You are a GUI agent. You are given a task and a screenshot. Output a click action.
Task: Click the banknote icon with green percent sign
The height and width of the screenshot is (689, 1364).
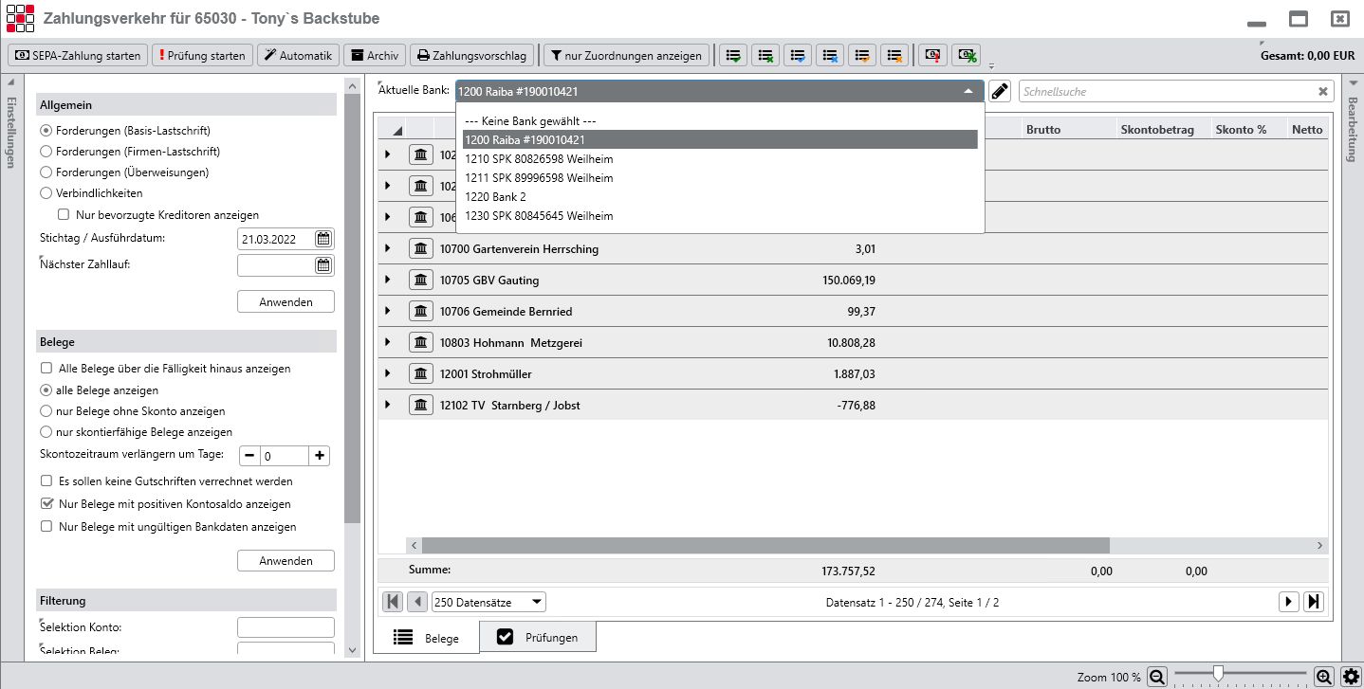[966, 55]
